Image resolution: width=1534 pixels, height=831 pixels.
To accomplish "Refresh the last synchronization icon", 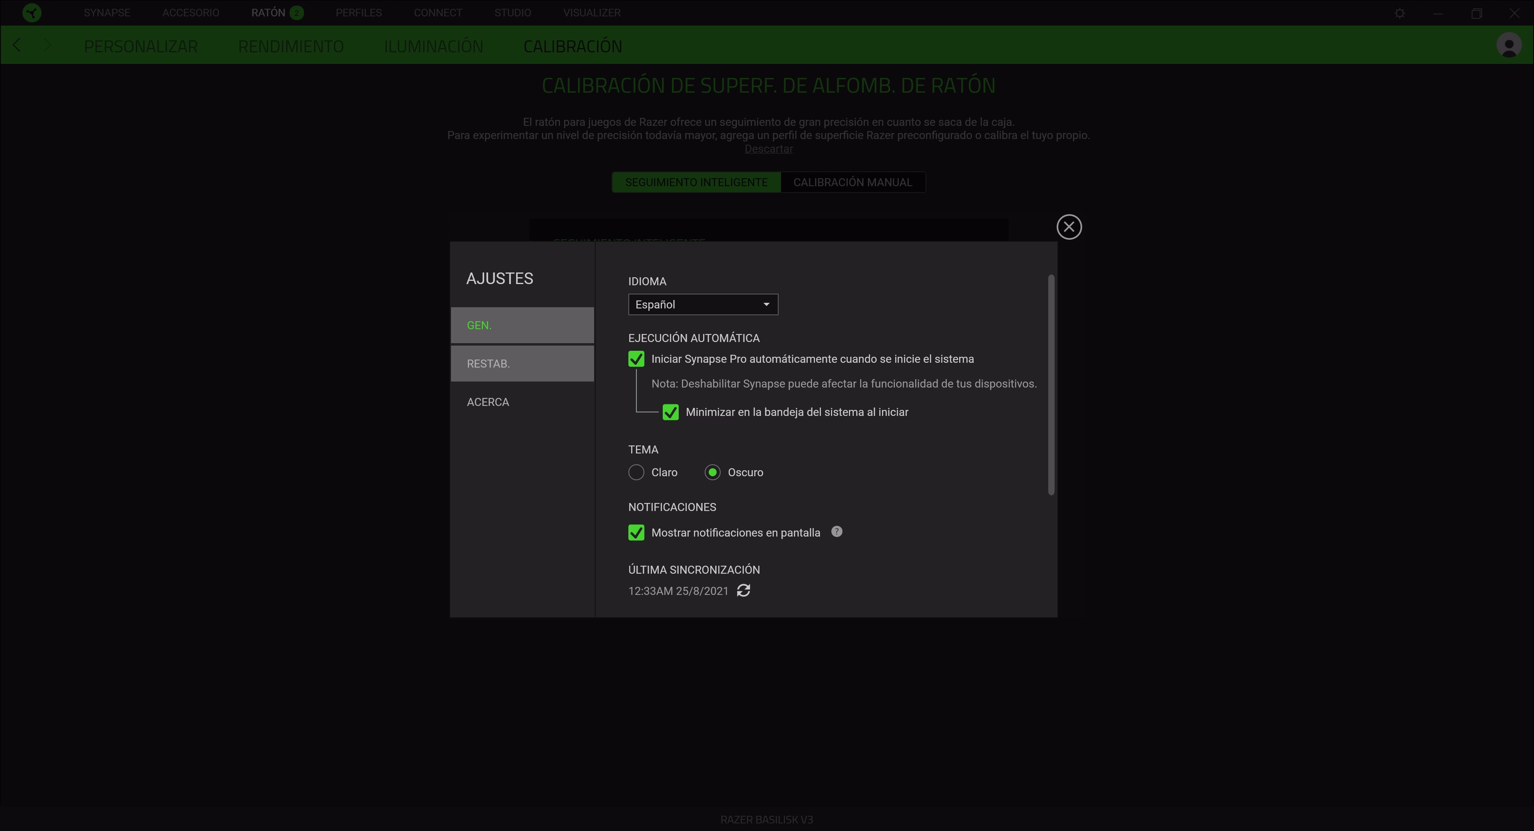I will (743, 590).
